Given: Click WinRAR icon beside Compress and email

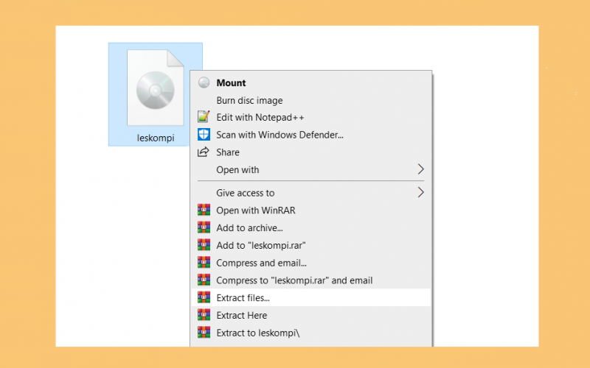Looking at the screenshot, I should pos(204,263).
